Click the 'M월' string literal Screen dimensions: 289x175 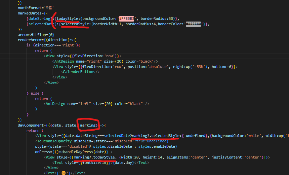tap(49, 8)
